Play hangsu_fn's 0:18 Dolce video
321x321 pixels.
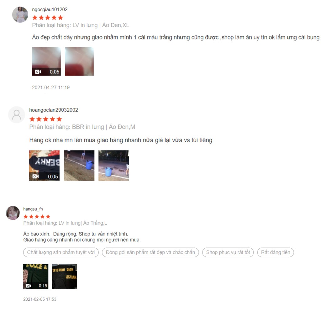(x=36, y=276)
